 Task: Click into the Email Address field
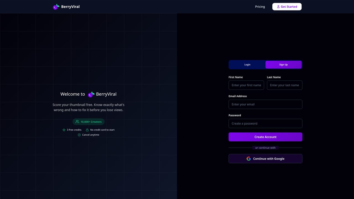click(x=265, y=104)
